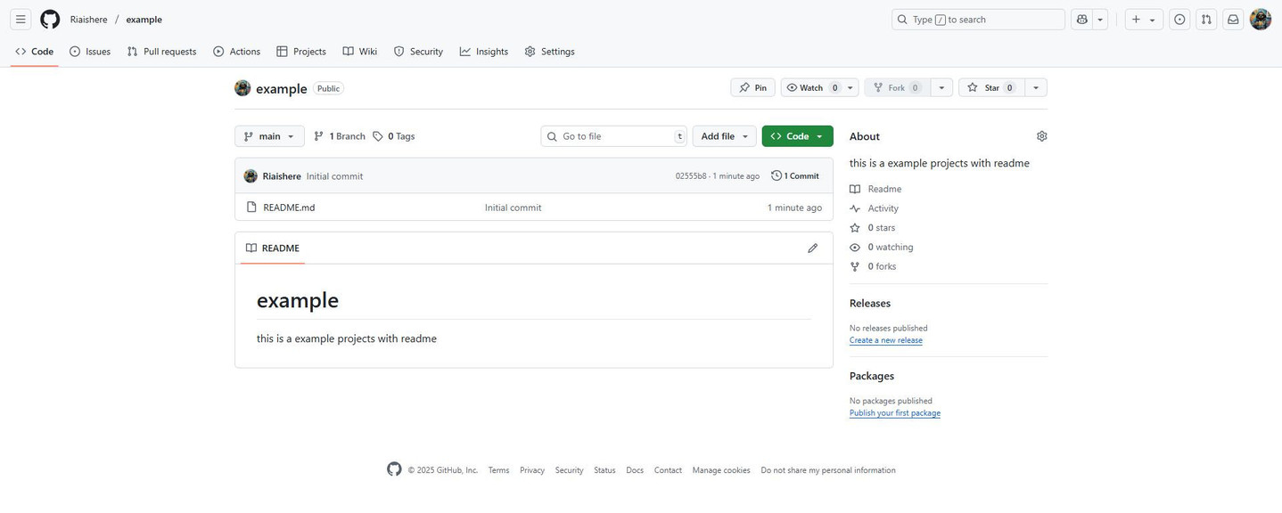This screenshot has height=513, width=1282.
Task: Click the GitHub logo homepage icon
Action: point(50,20)
